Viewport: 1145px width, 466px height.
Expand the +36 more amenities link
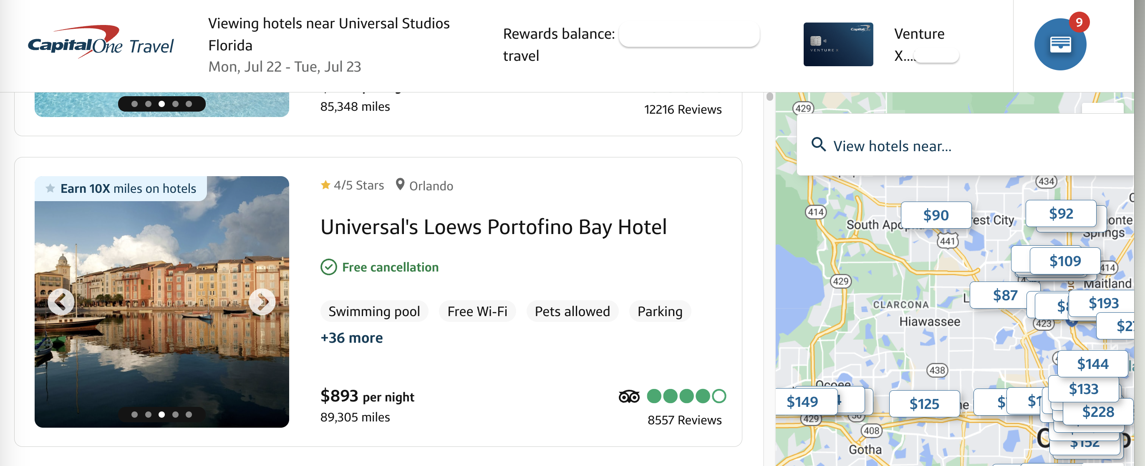coord(352,338)
